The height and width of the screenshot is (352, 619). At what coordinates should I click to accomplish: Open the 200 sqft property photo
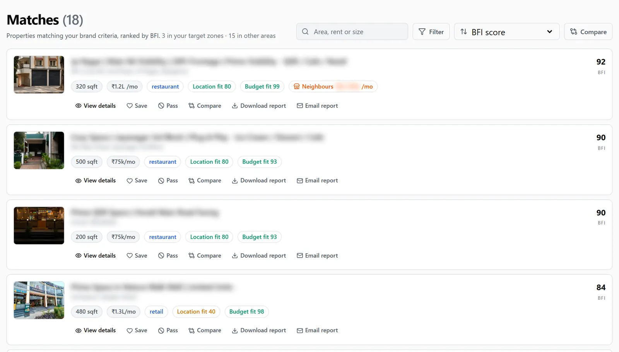pyautogui.click(x=39, y=226)
